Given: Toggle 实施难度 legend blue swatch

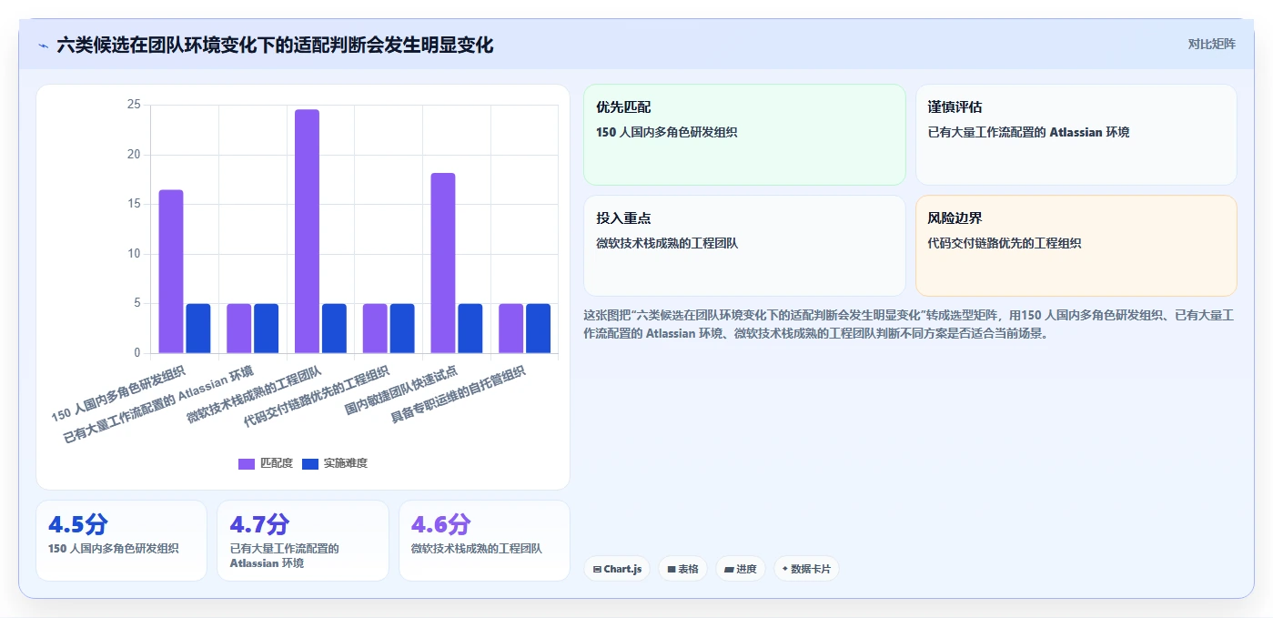Looking at the screenshot, I should pos(310,463).
